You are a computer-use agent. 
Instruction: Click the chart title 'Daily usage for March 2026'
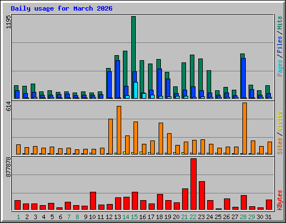pyautogui.click(x=61, y=8)
